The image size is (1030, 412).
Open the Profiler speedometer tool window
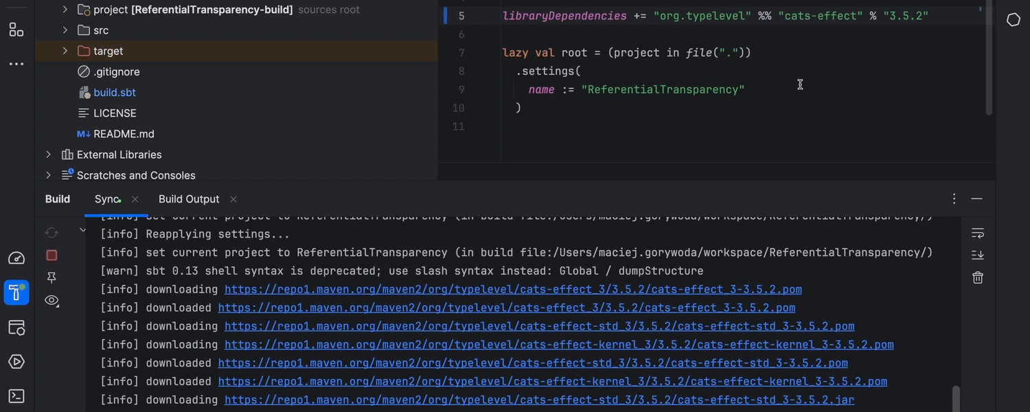(x=16, y=258)
